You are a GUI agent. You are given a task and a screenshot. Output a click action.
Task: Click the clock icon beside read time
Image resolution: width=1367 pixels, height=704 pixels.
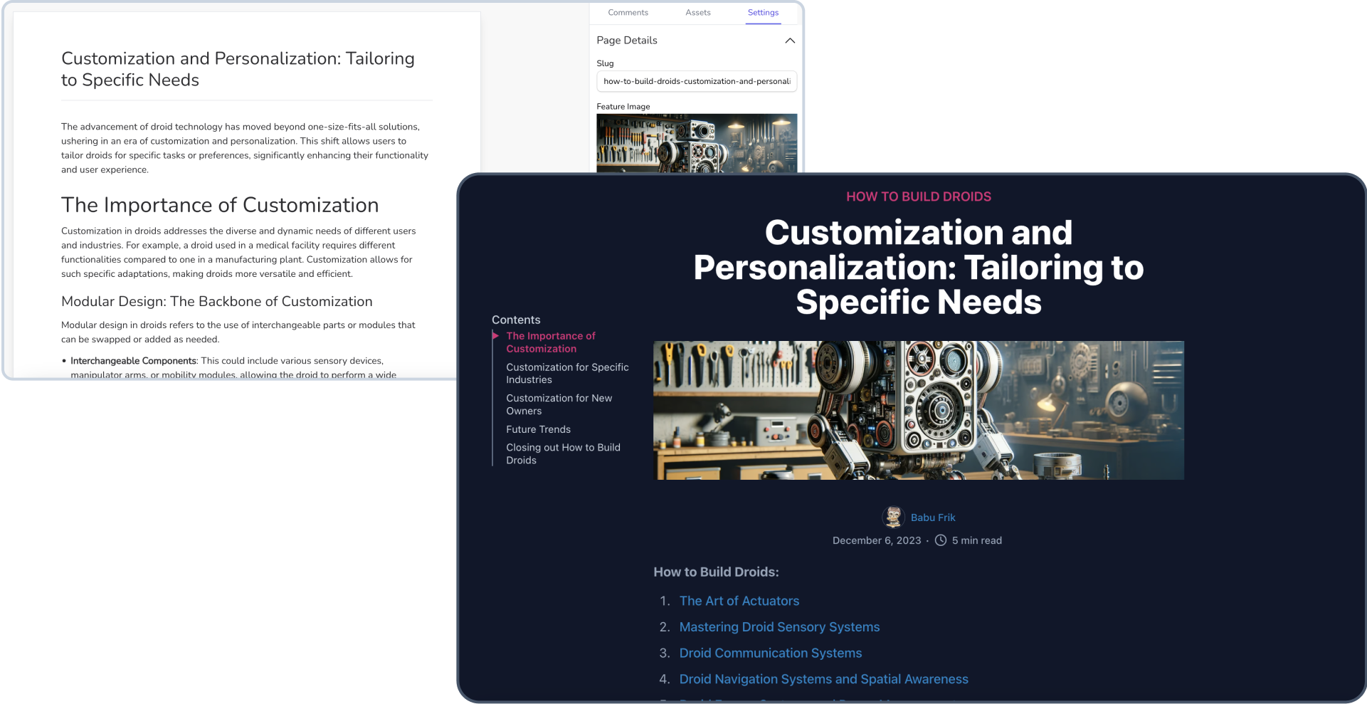939,540
